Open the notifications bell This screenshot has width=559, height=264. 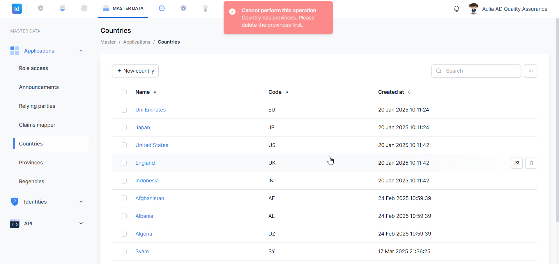(457, 9)
